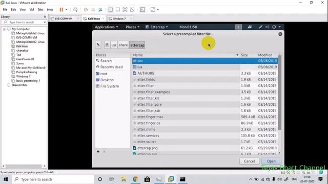Screen dimensions: 328x184
Task: Add bookmark with plus icon
Action: pos(98,151)
